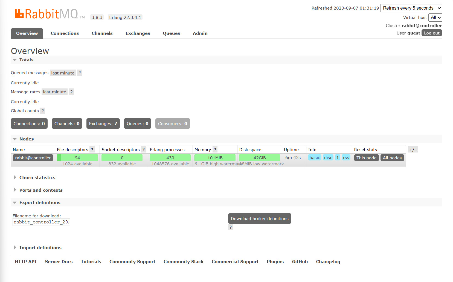Click the rss info tag
This screenshot has height=282, width=453.
(x=346, y=157)
